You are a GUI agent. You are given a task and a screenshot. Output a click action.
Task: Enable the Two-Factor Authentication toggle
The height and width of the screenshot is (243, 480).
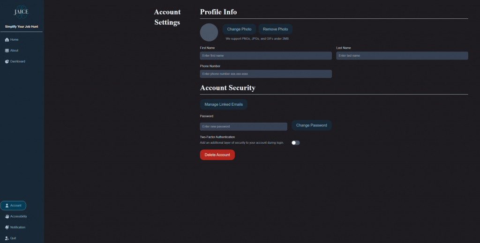(x=295, y=143)
